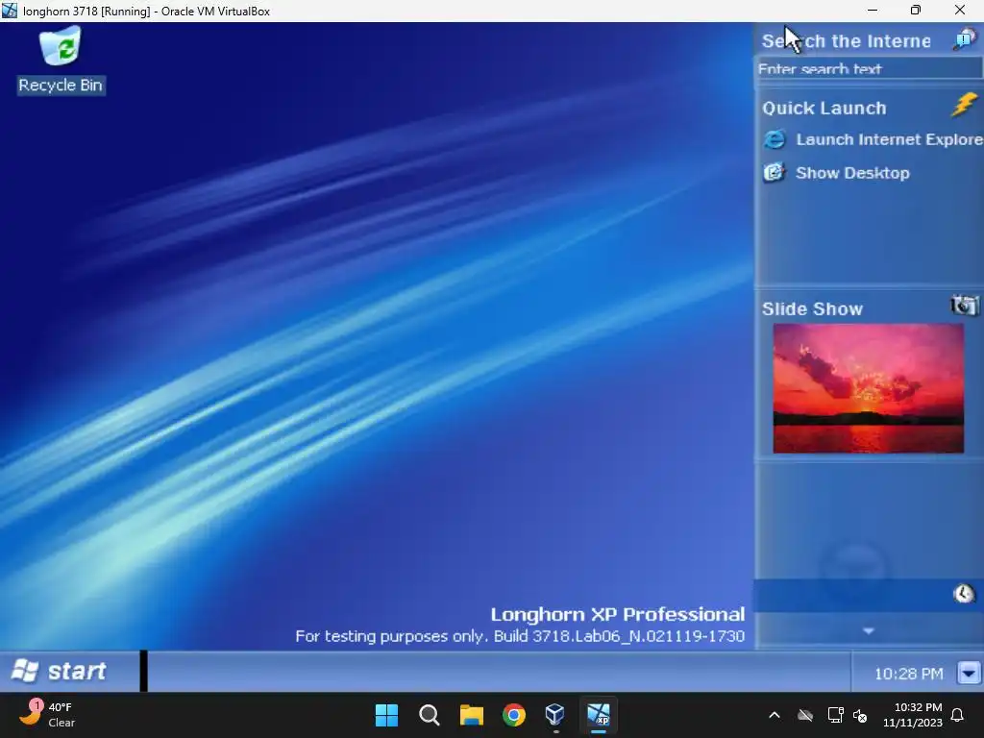Screen dimensions: 984x738
Task: Click the Search the Internet tile header
Action: [846, 40]
